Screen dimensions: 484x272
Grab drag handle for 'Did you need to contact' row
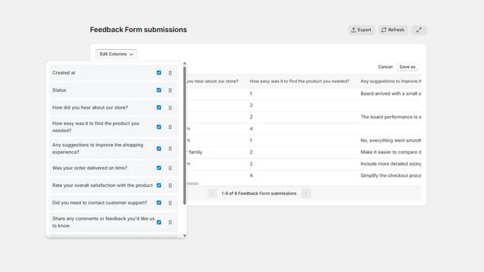click(x=170, y=203)
